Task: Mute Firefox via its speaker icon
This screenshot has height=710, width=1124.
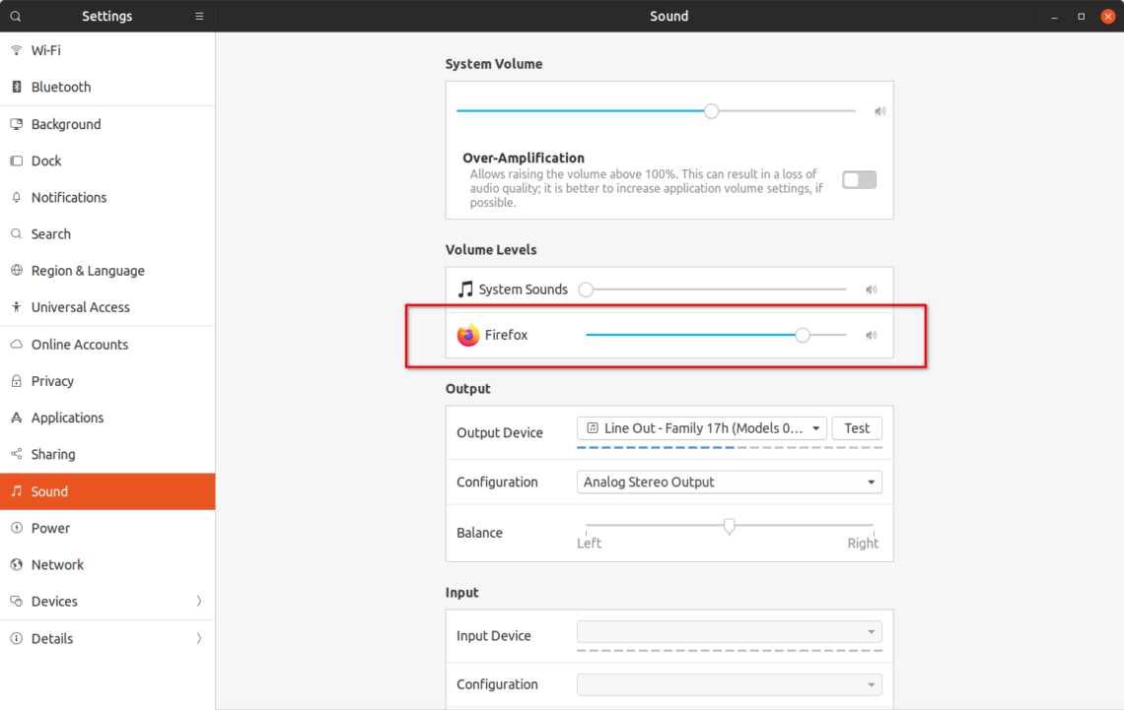Action: coord(871,335)
